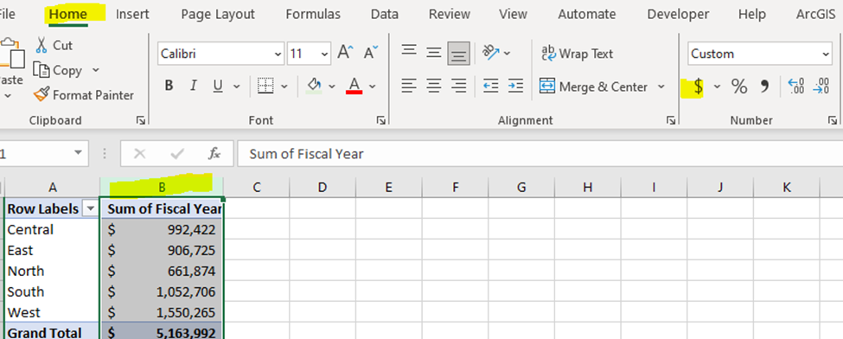The width and height of the screenshot is (843, 339).
Task: Click Merge & Center button
Action: tap(593, 86)
